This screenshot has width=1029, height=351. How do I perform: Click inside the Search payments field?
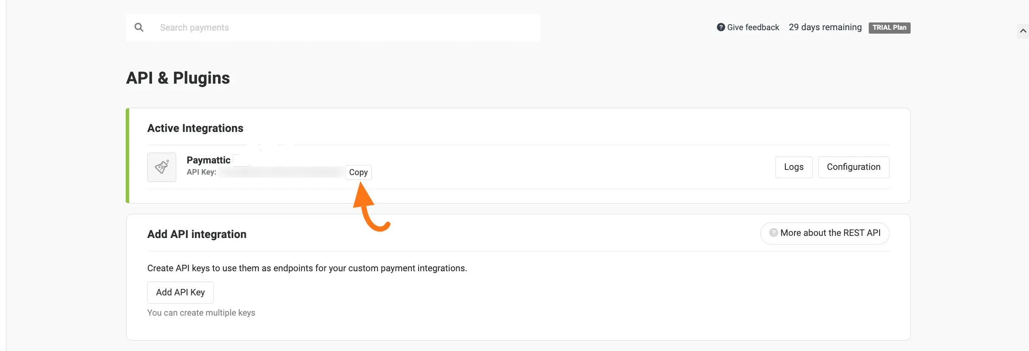tap(302, 27)
